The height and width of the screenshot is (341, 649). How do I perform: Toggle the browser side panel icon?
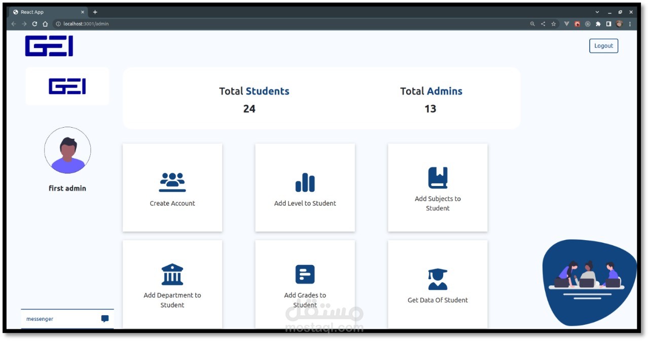coord(609,24)
